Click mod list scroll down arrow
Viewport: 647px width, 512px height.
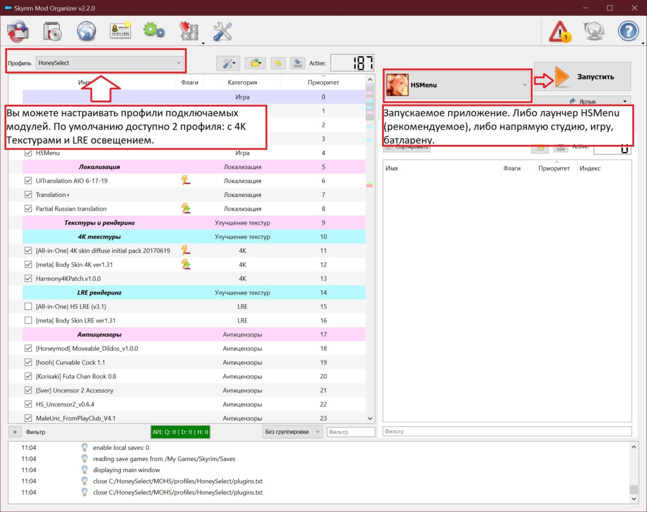[370, 419]
